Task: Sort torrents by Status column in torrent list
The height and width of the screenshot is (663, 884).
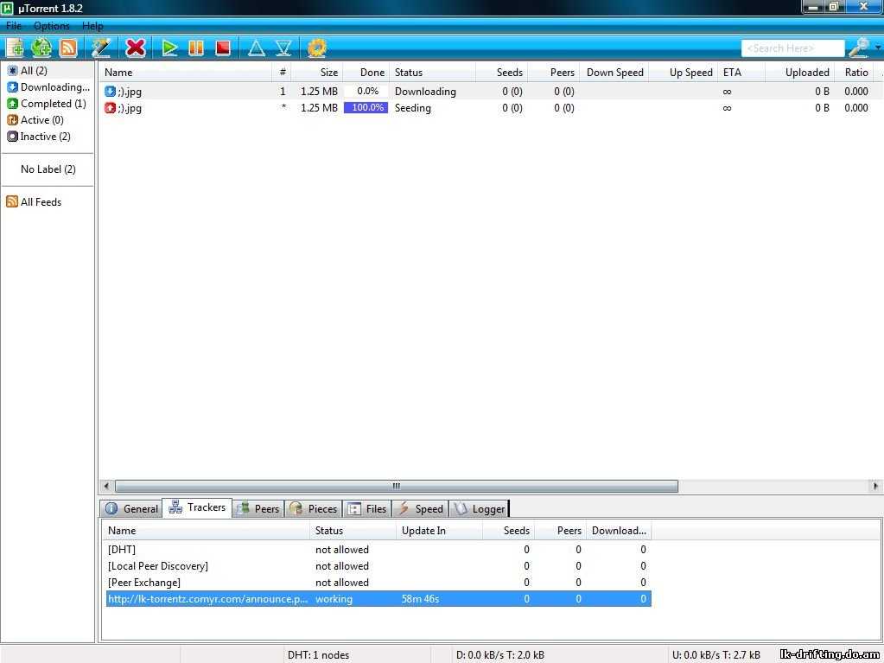Action: [433, 72]
